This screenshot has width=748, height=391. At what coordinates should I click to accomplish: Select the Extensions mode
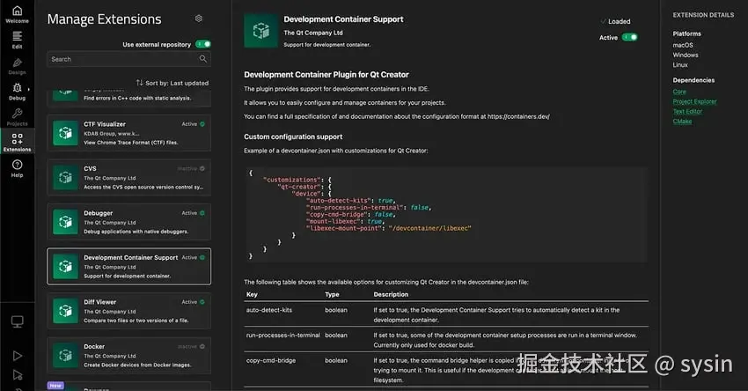18,143
